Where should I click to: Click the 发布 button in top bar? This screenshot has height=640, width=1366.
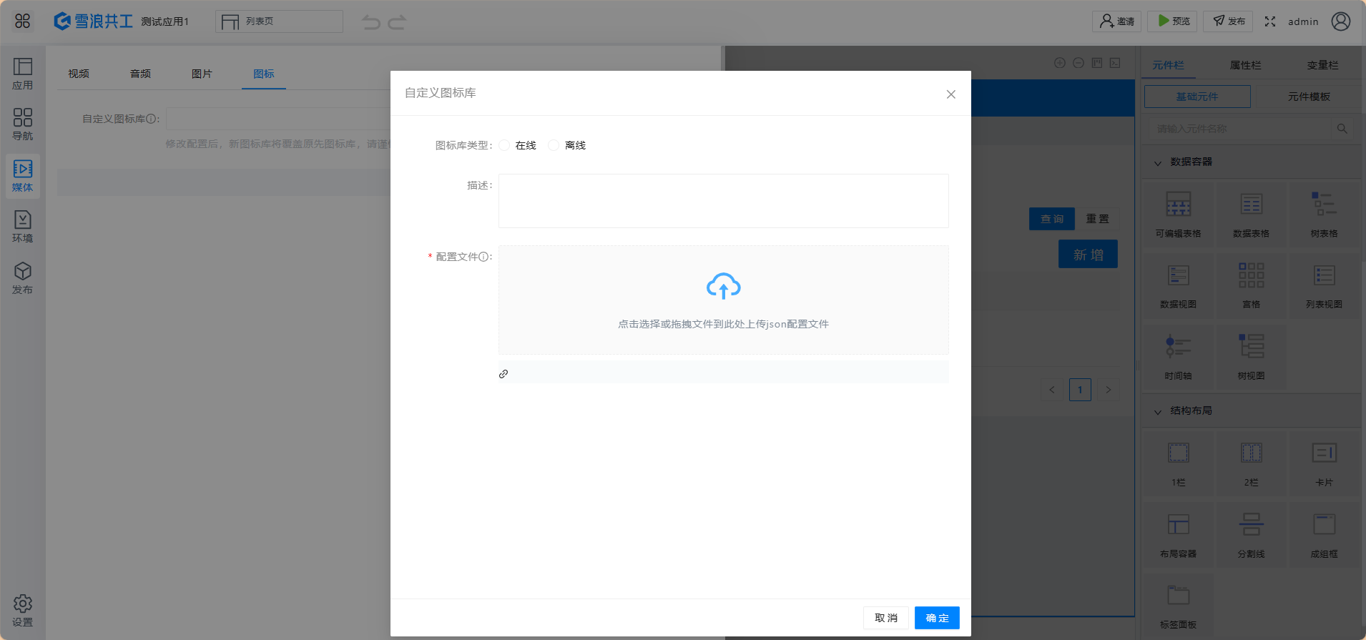click(1228, 21)
